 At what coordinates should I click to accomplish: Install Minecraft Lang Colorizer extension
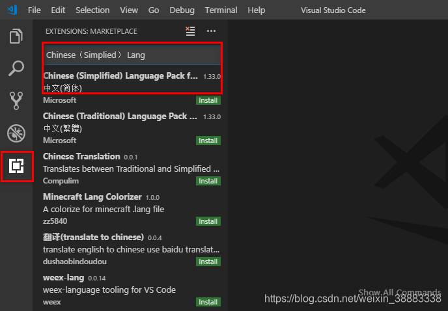point(208,221)
